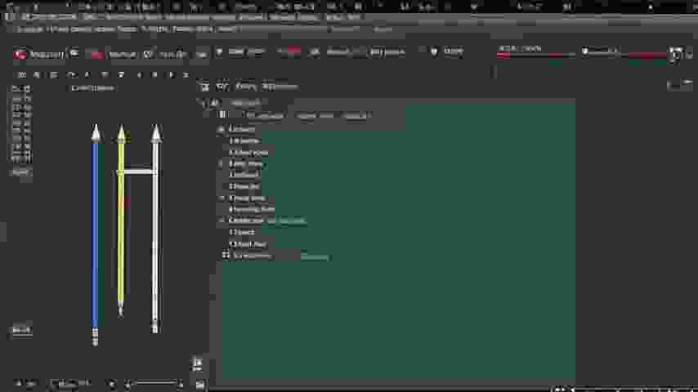Toggle the checkbox icon in the top toolbar

(148, 54)
